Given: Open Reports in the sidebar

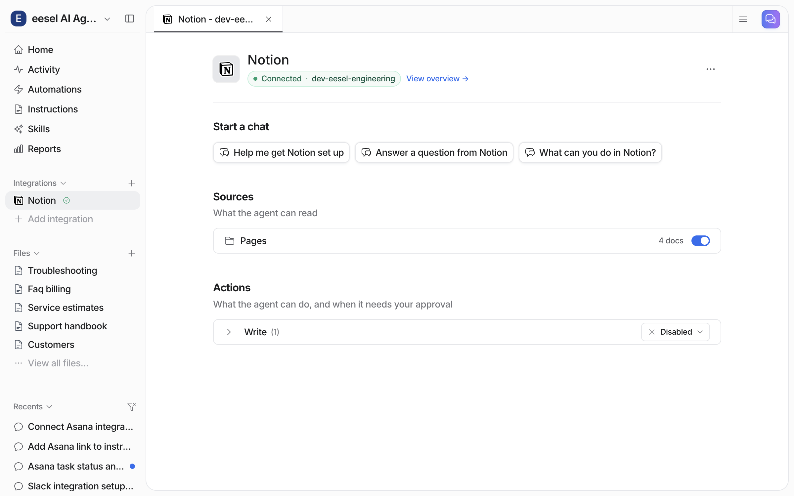Looking at the screenshot, I should (x=73, y=149).
